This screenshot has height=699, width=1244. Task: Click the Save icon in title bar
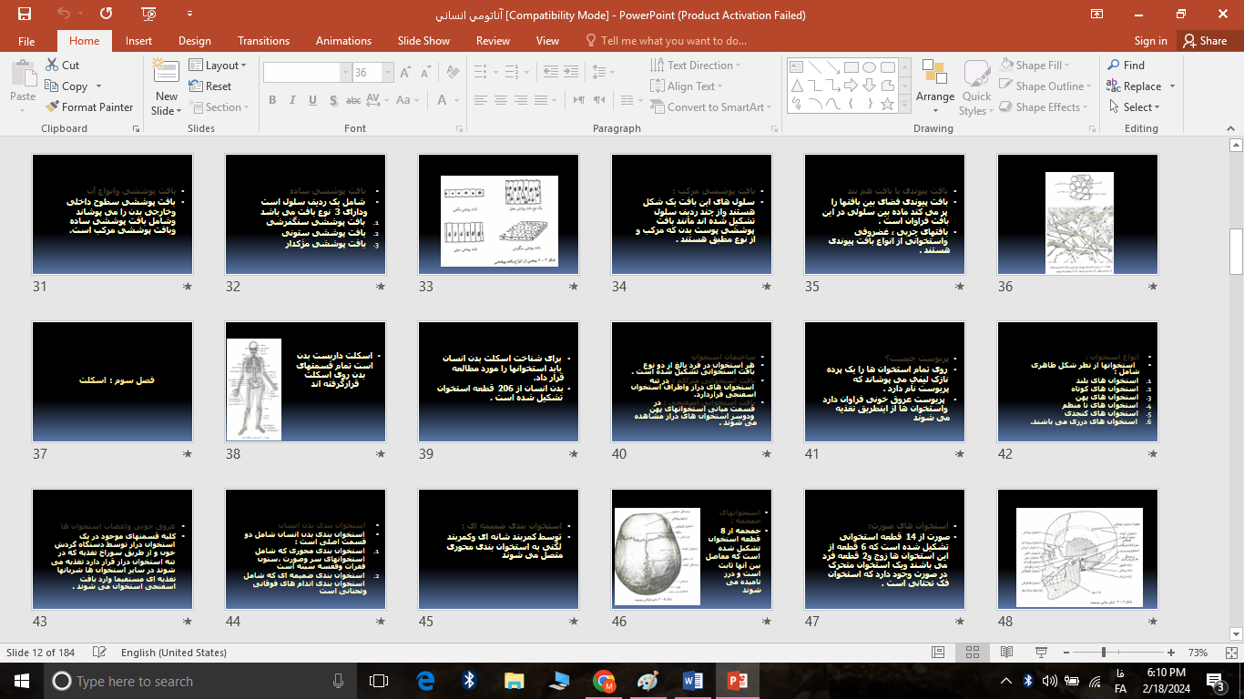(25, 14)
